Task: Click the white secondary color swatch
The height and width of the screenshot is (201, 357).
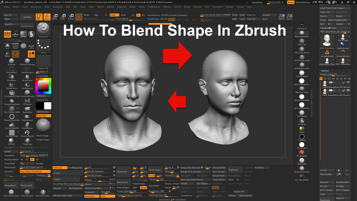Action: pos(48,106)
